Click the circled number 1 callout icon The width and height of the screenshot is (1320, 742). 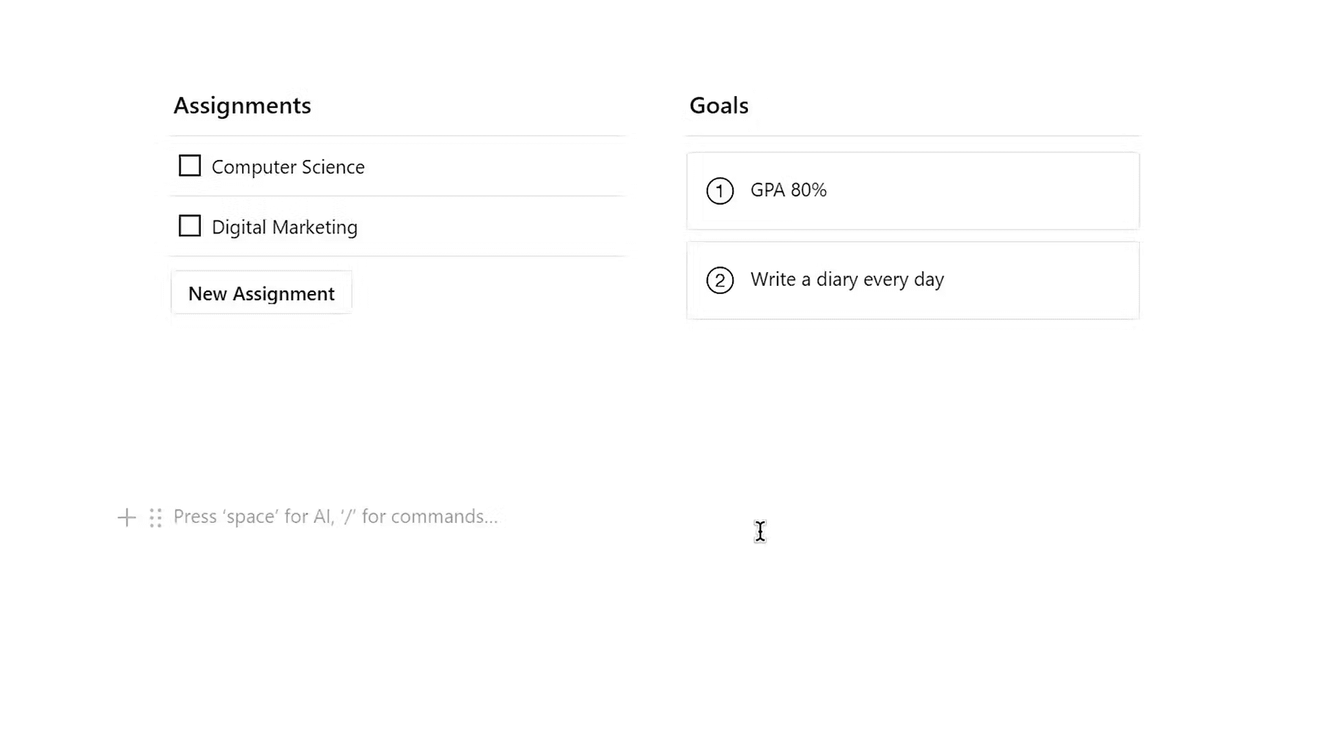point(720,191)
